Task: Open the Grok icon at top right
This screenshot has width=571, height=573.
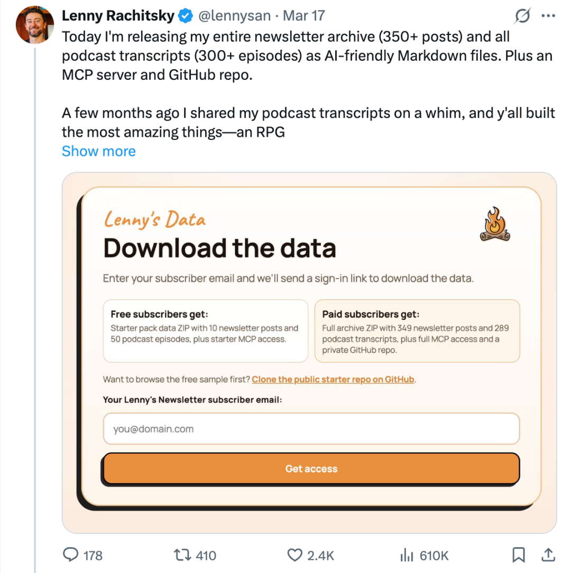Action: tap(522, 16)
